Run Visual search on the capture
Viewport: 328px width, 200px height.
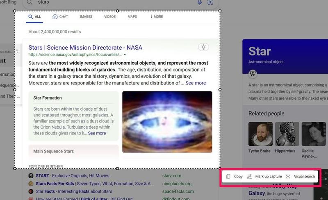click(301, 177)
